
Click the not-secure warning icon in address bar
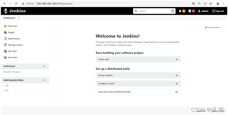(23, 4)
